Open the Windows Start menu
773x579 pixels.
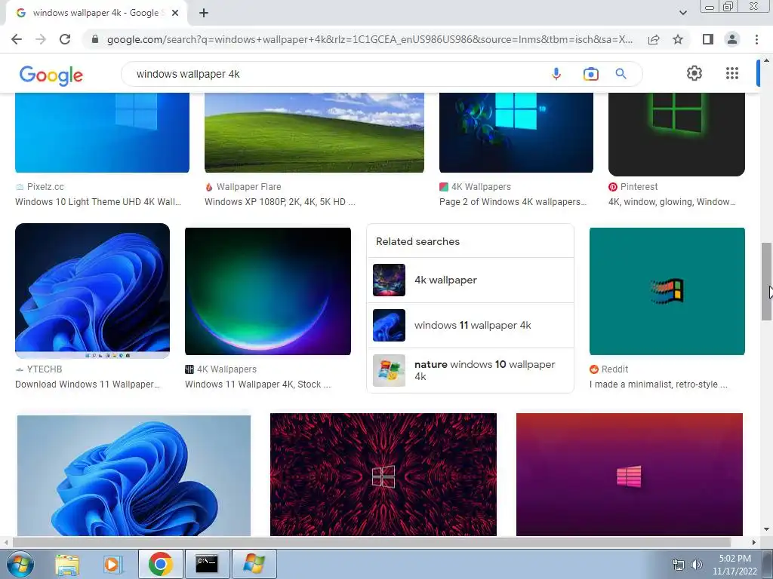20,564
